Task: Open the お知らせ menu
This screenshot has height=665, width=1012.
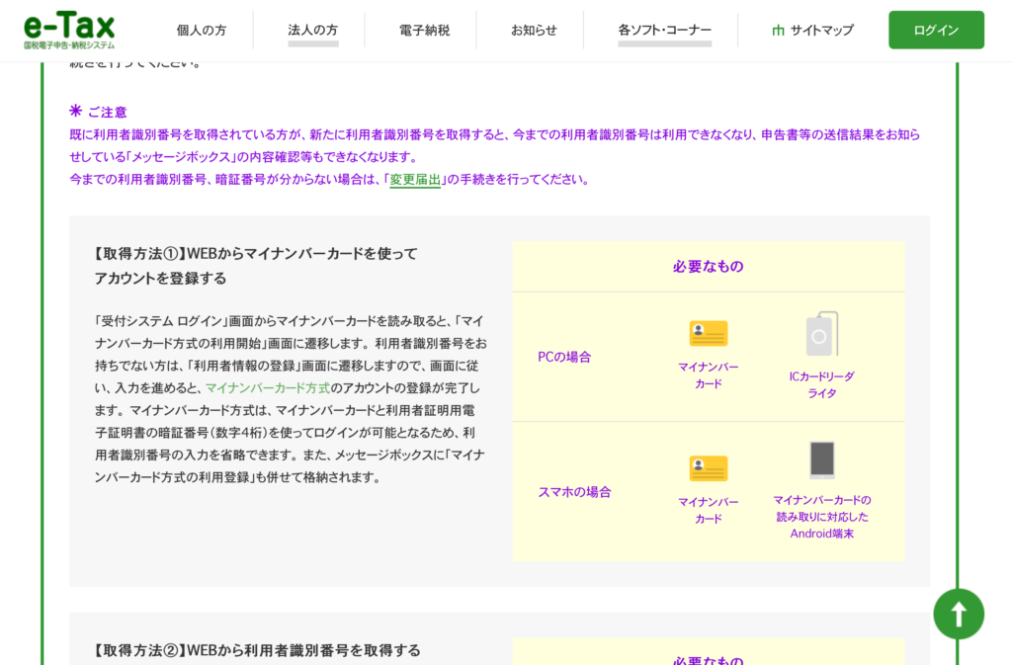Action: 534,31
